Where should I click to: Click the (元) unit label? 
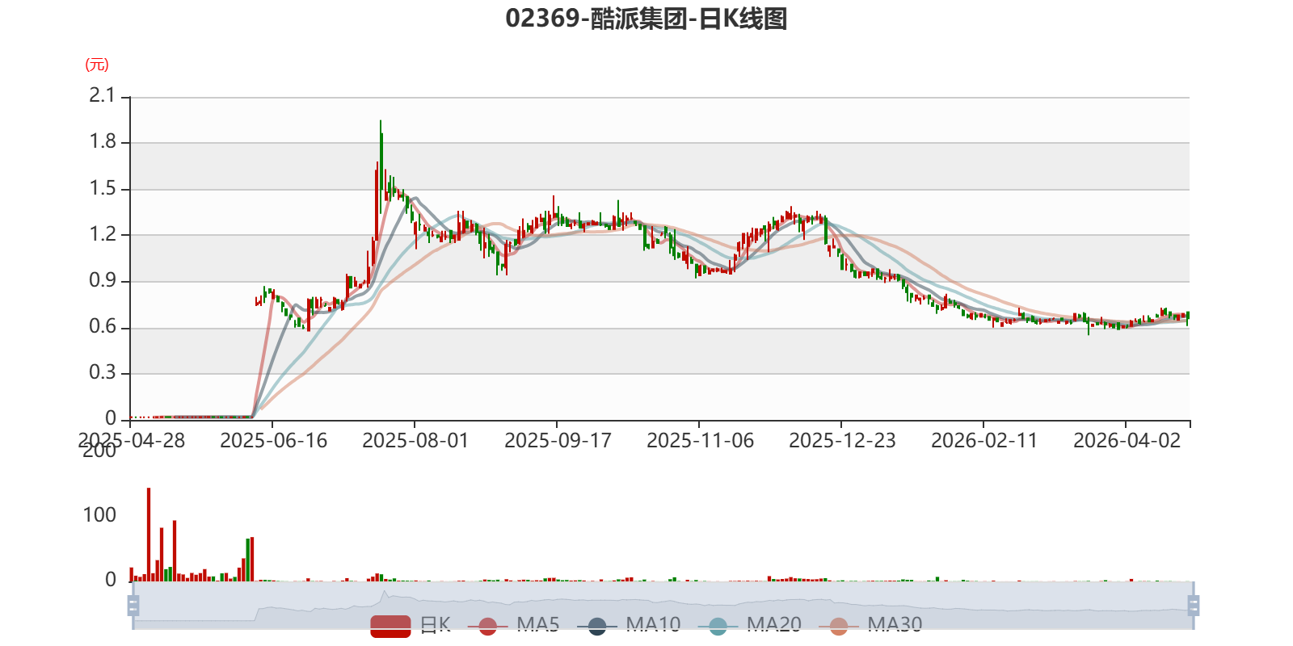tap(97, 65)
